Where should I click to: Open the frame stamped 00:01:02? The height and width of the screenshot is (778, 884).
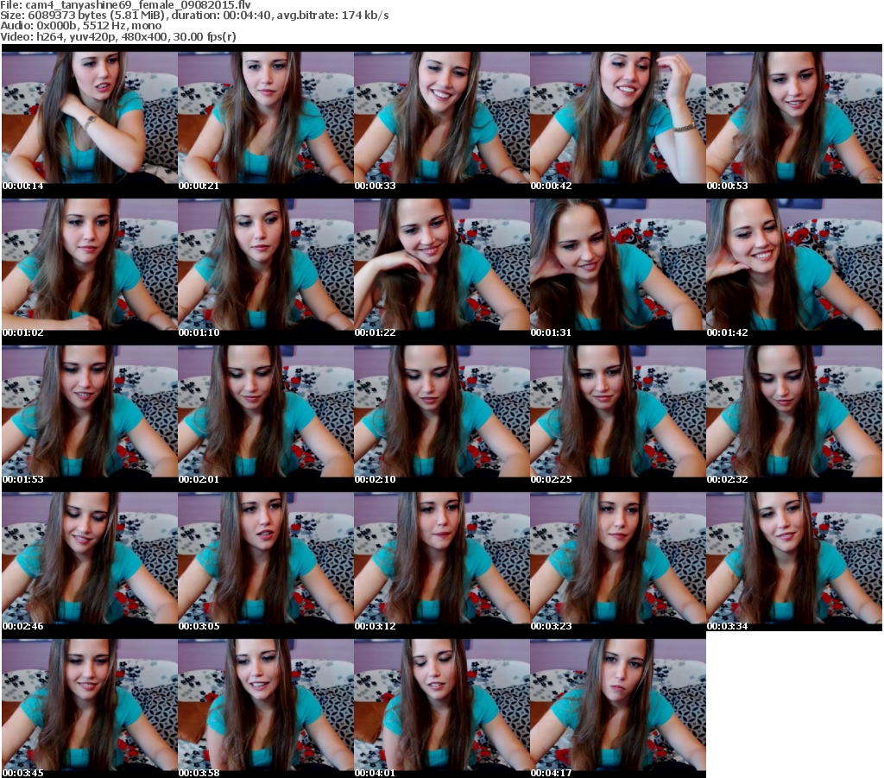(x=90, y=265)
